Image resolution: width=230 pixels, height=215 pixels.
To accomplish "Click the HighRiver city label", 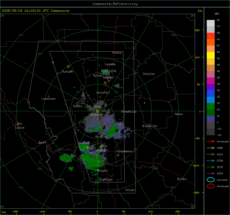I will (106, 179).
